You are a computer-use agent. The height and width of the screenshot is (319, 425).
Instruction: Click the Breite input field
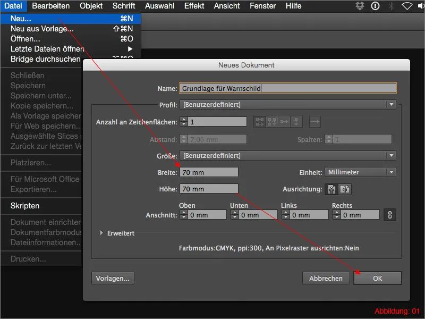209,172
